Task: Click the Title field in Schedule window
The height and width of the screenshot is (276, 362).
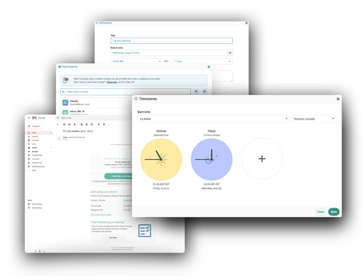Action: [171, 40]
